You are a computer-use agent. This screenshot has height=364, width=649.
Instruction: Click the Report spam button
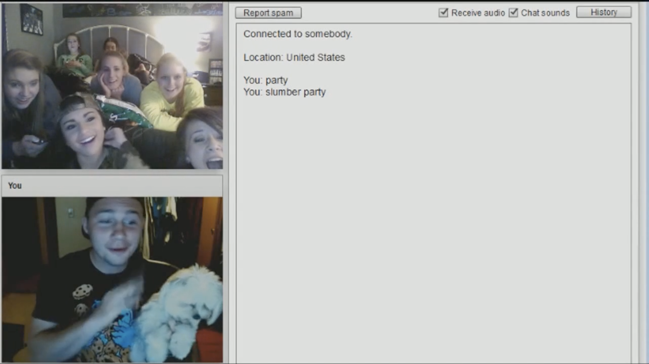(x=268, y=13)
